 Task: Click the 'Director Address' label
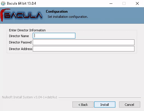[x=21, y=49]
